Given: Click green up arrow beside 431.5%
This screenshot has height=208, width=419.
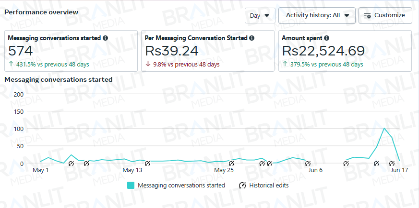Looking at the screenshot, I should [x=11, y=64].
